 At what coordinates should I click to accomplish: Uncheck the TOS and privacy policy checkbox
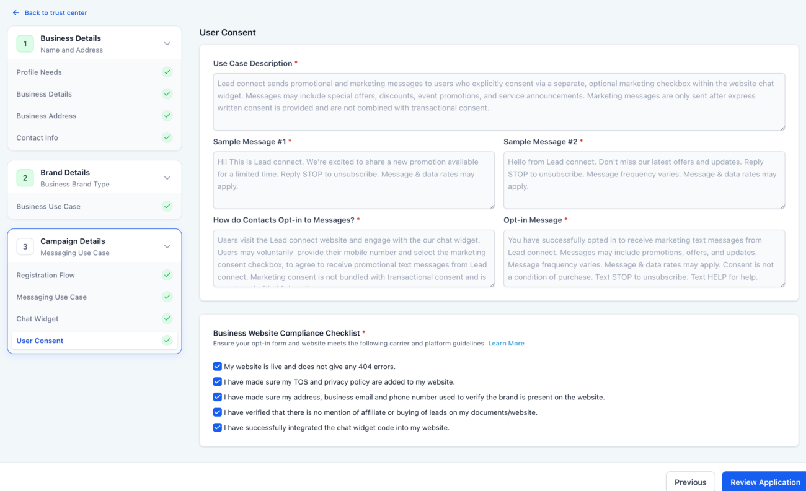pos(218,381)
